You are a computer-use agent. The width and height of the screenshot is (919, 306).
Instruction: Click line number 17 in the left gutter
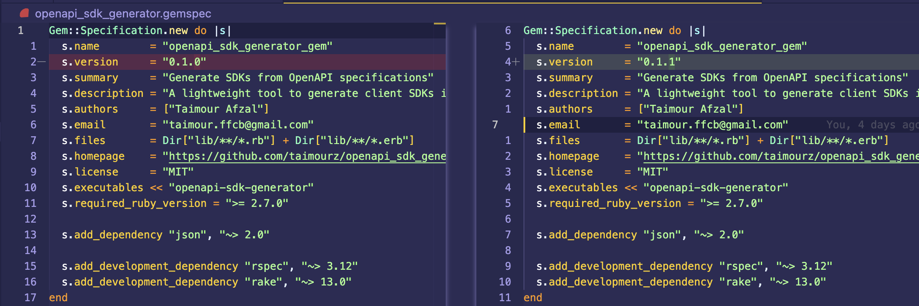coord(30,298)
